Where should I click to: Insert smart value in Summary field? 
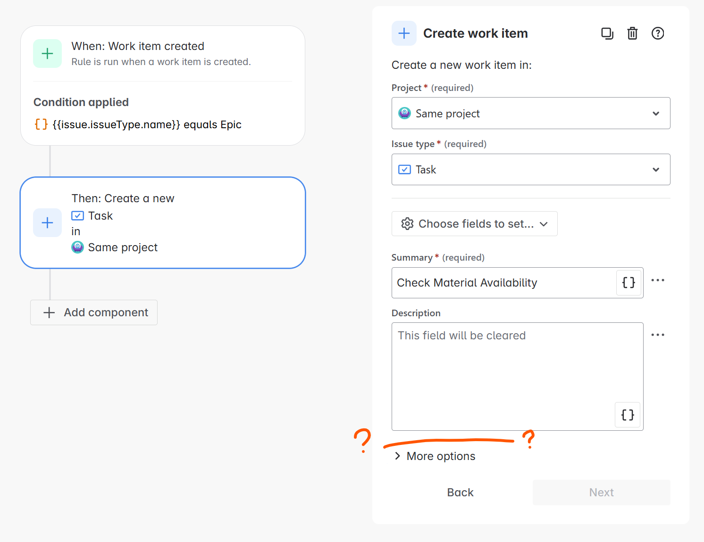(629, 283)
